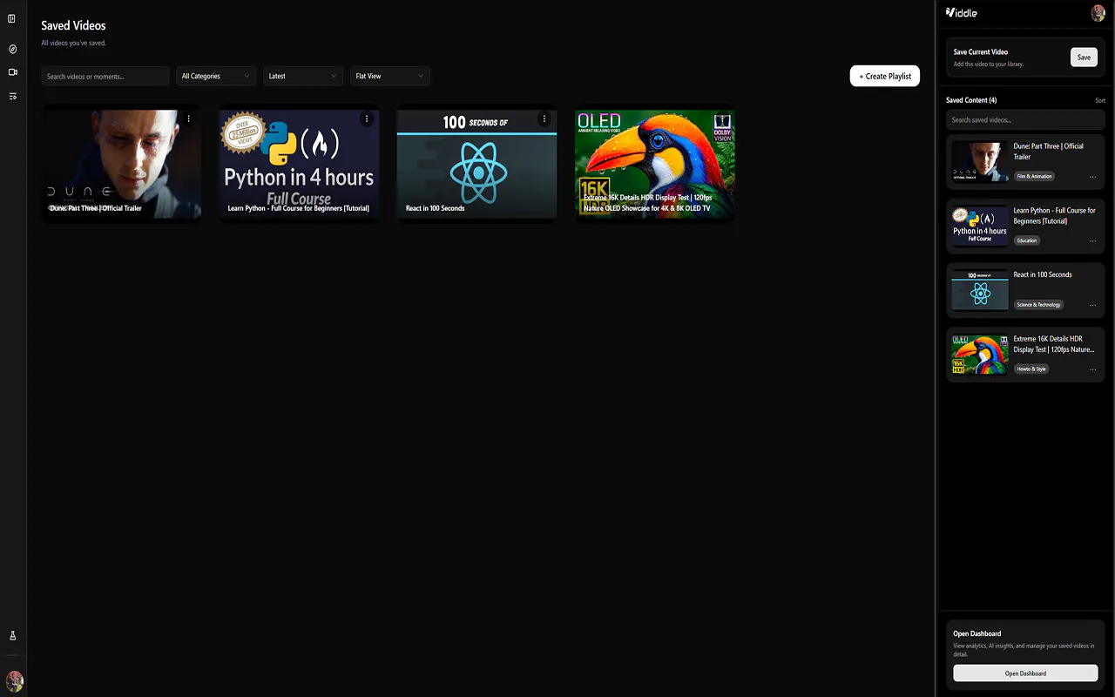Click the user avatar at sidebar bottom
Screen dimensions: 1115x697
14,680
